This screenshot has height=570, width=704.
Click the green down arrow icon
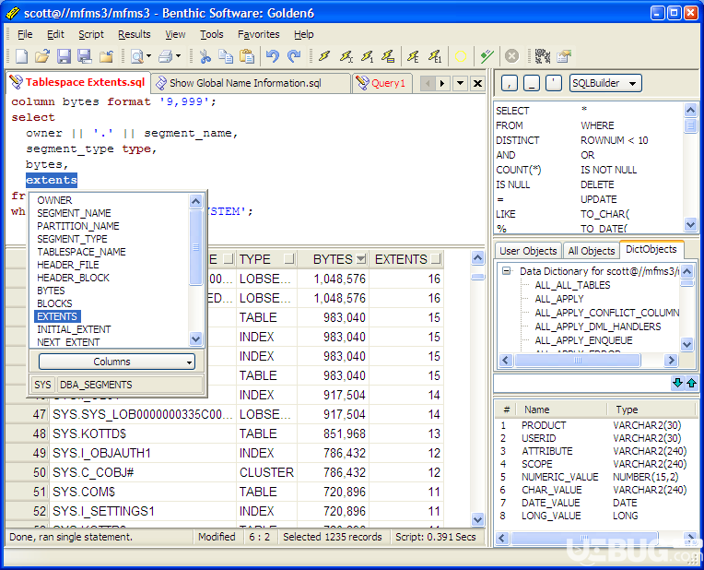point(677,383)
